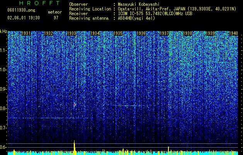The height and width of the screenshot is (155, 243).
Task: Click the red meteor echo just after 1937
Action: click(x=168, y=105)
